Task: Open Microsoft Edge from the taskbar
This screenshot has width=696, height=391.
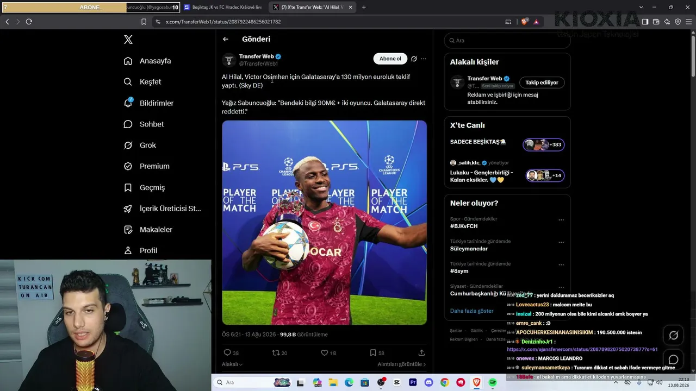Action: click(x=349, y=382)
